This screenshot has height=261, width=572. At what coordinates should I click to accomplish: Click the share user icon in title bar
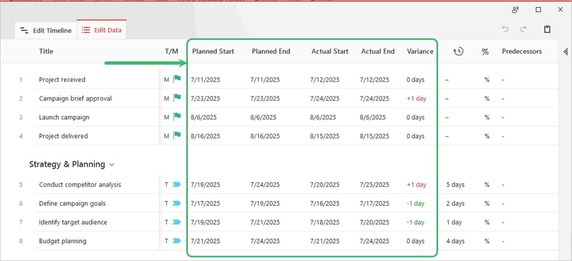515,10
